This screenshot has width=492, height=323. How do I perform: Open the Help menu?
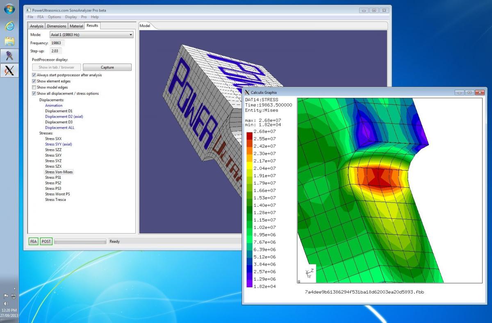(95, 17)
